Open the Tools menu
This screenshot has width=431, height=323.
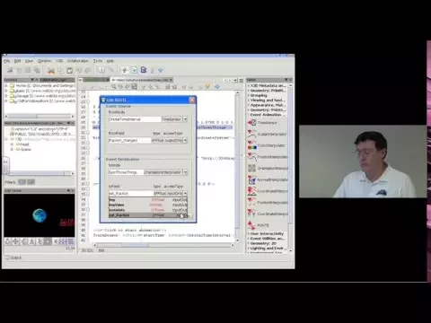pyautogui.click(x=98, y=61)
